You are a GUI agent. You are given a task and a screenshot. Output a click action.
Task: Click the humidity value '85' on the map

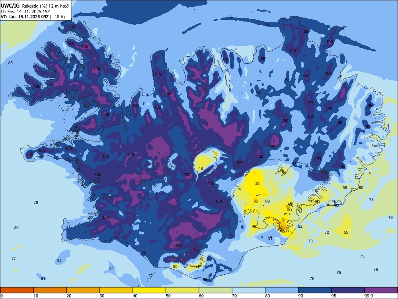(10, 63)
